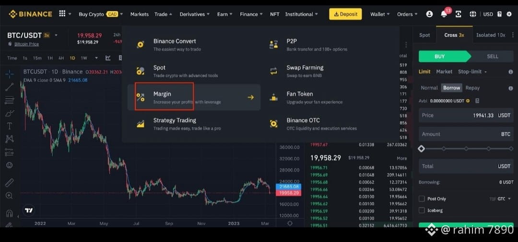Image resolution: width=518 pixels, height=242 pixels.
Task: Select the prediction and measurement tool
Action: click(9, 152)
